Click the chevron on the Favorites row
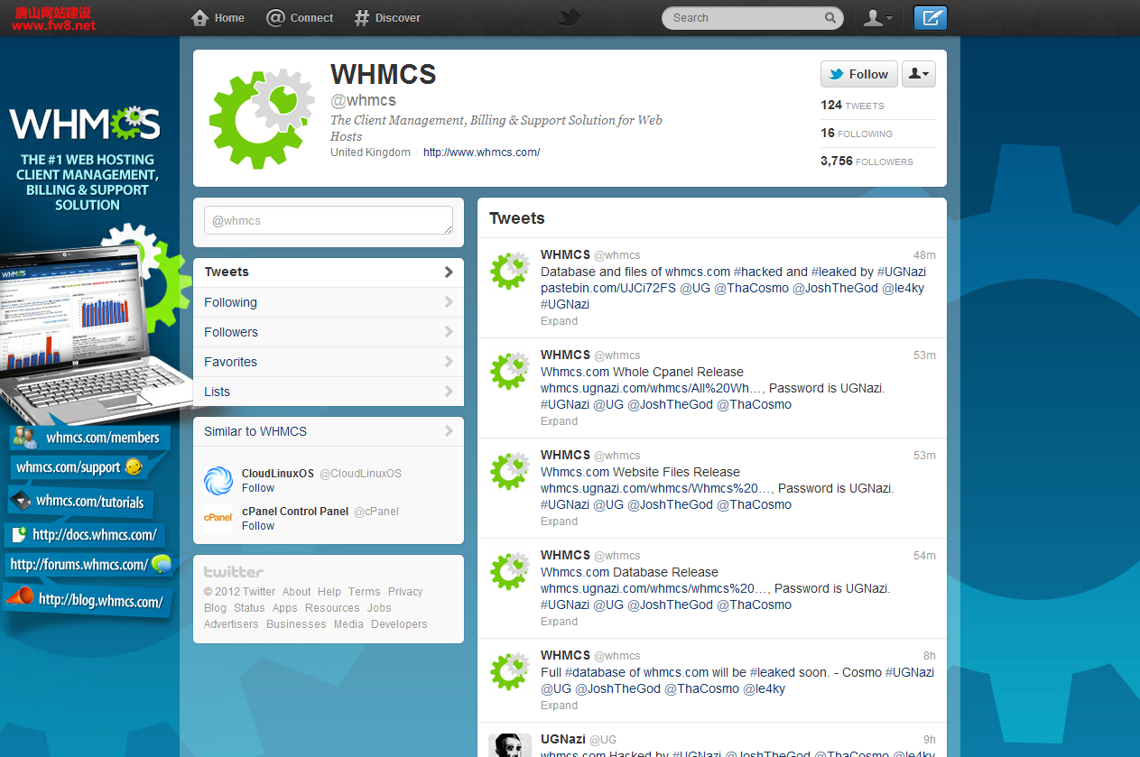Viewport: 1140px width, 757px height. [x=449, y=362]
